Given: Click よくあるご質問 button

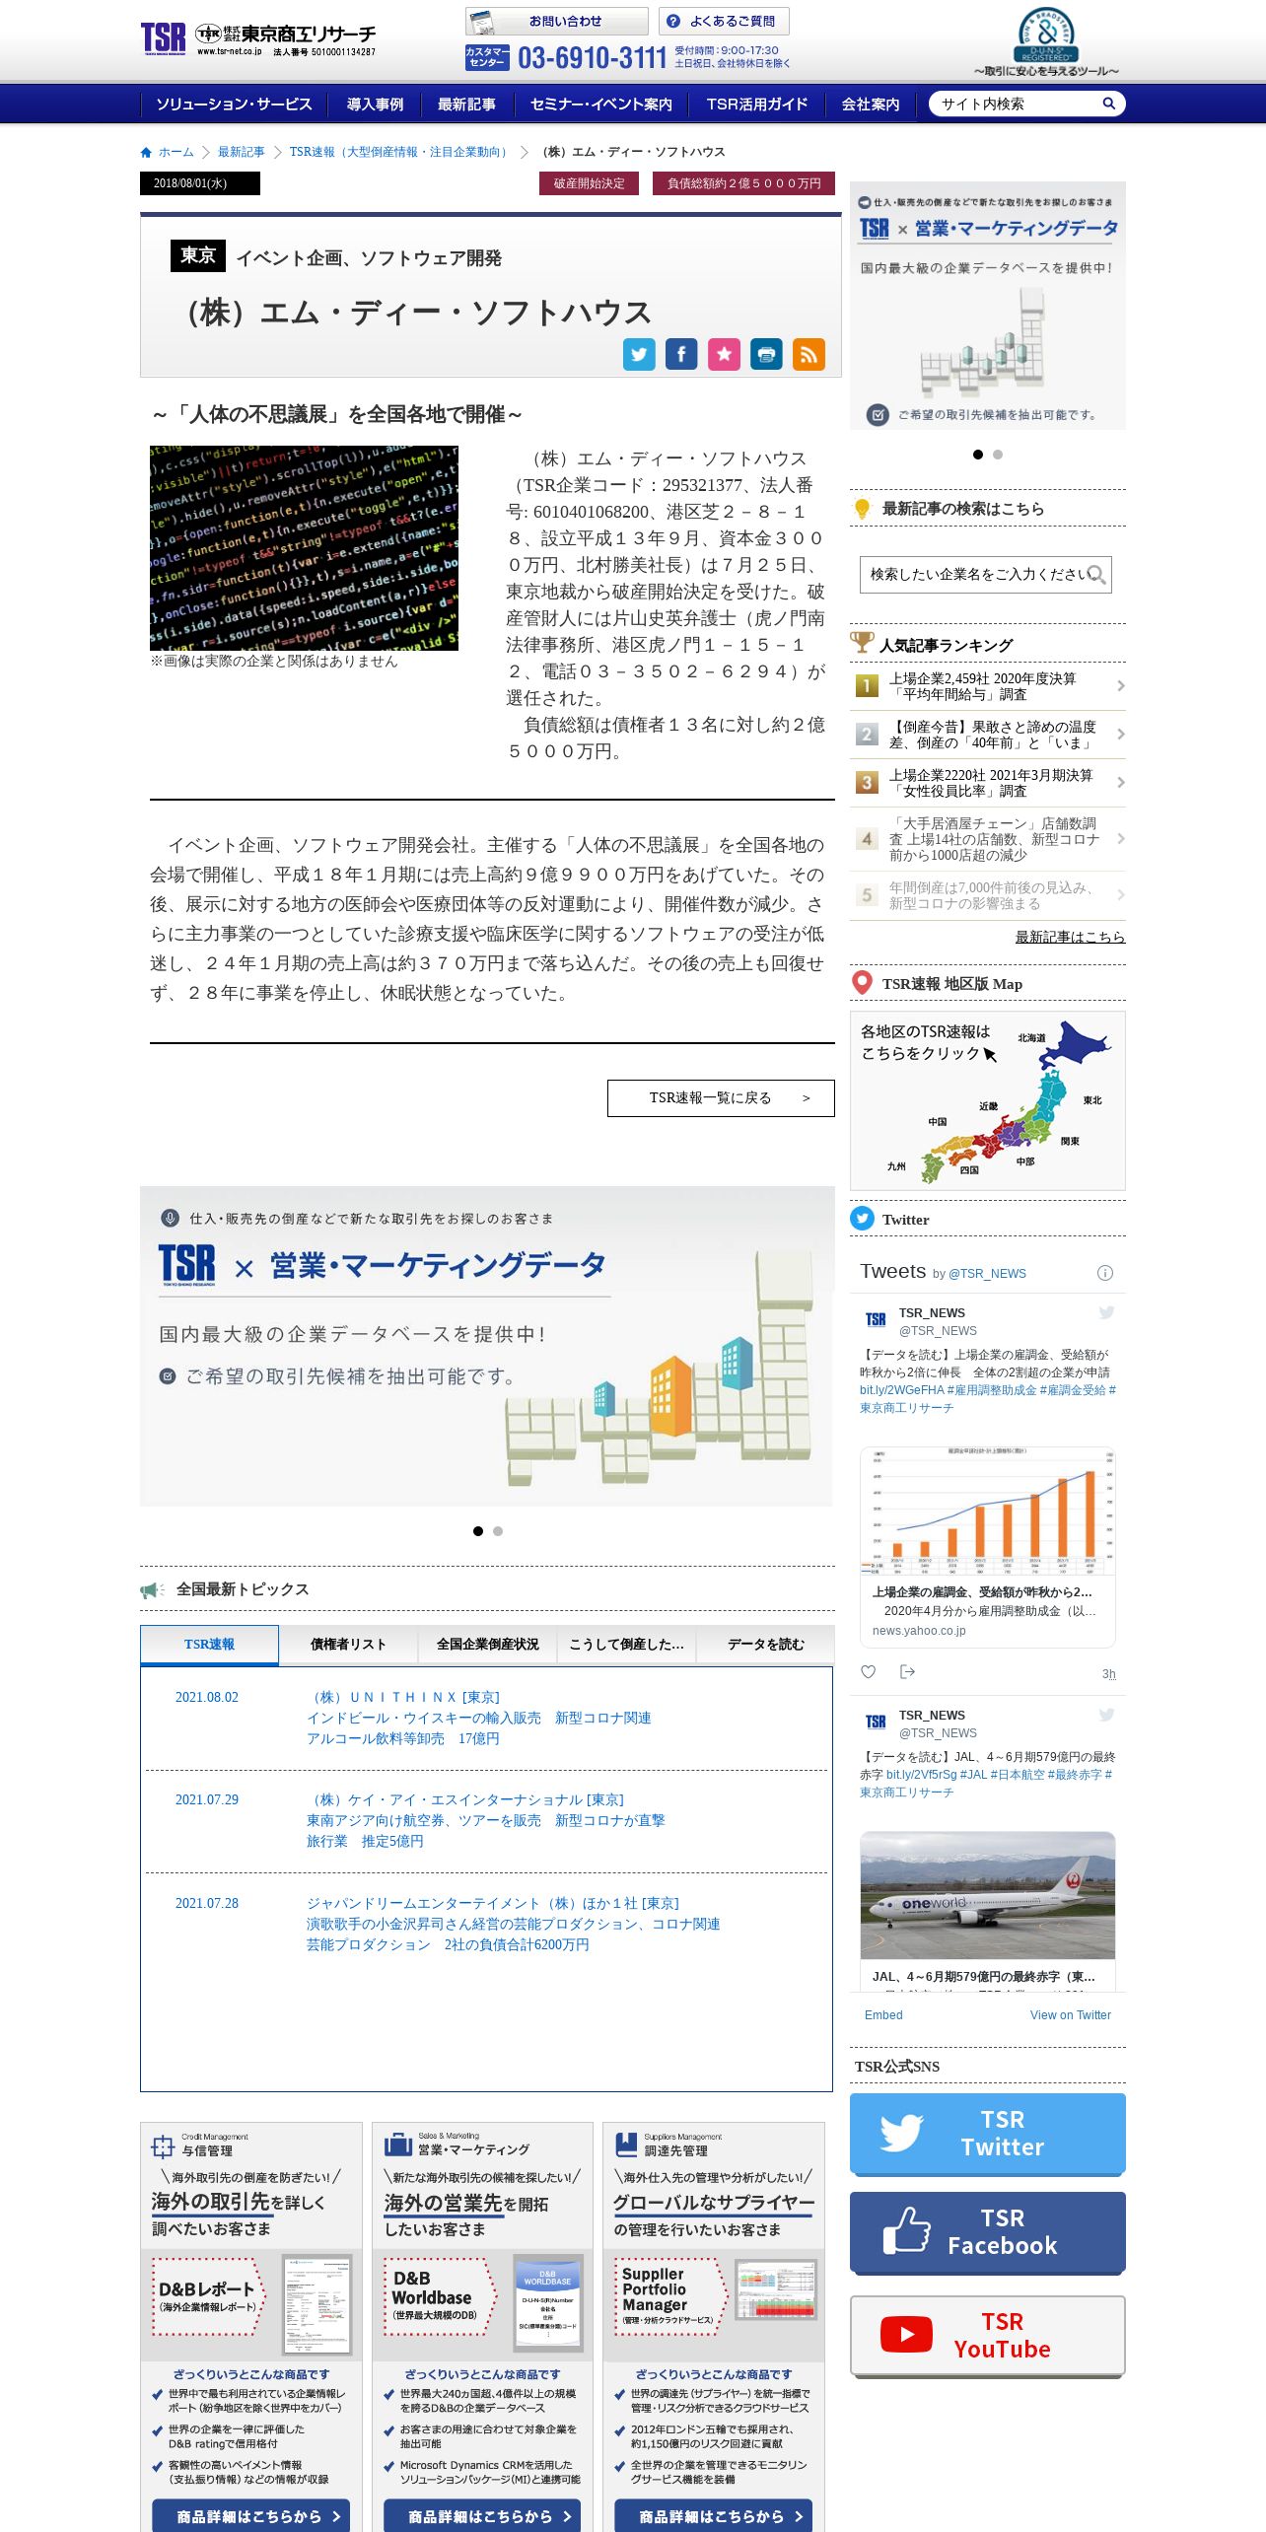Looking at the screenshot, I should pyautogui.click(x=724, y=22).
